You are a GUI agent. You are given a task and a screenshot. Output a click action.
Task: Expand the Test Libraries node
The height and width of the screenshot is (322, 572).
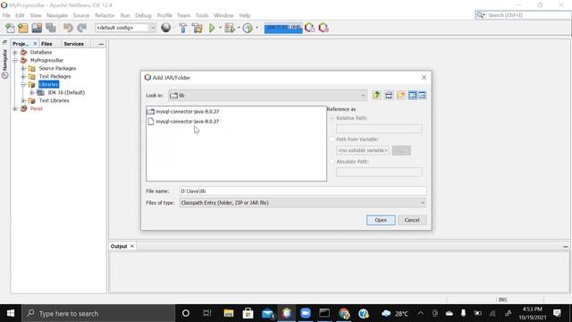tap(23, 100)
